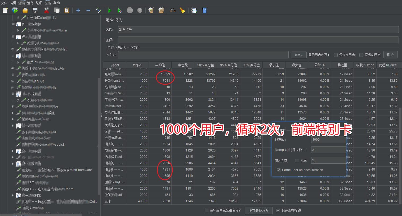Save the test plan via toolbar disk icon
402x216 pixels.
35,10
